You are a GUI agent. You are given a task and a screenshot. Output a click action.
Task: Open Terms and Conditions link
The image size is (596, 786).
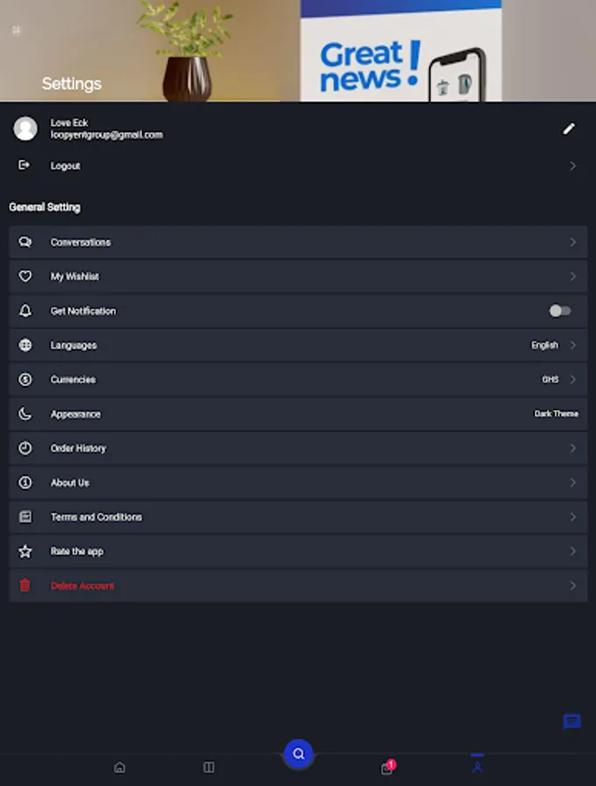tap(96, 517)
